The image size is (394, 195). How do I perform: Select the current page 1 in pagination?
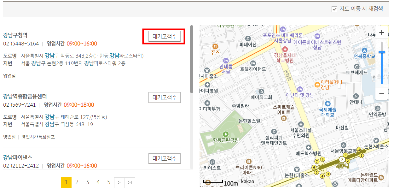tap(66, 182)
